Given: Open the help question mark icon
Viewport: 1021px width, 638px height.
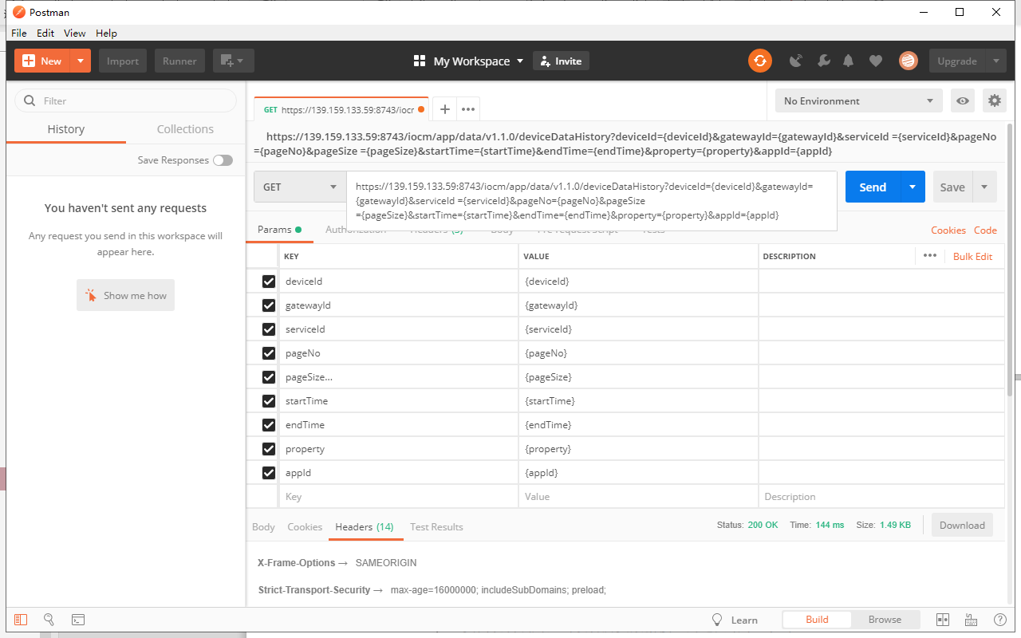Looking at the screenshot, I should point(999,620).
